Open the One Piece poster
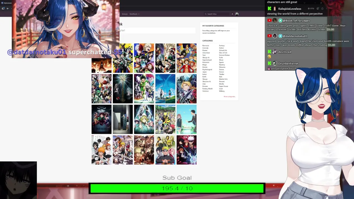 pos(187,58)
